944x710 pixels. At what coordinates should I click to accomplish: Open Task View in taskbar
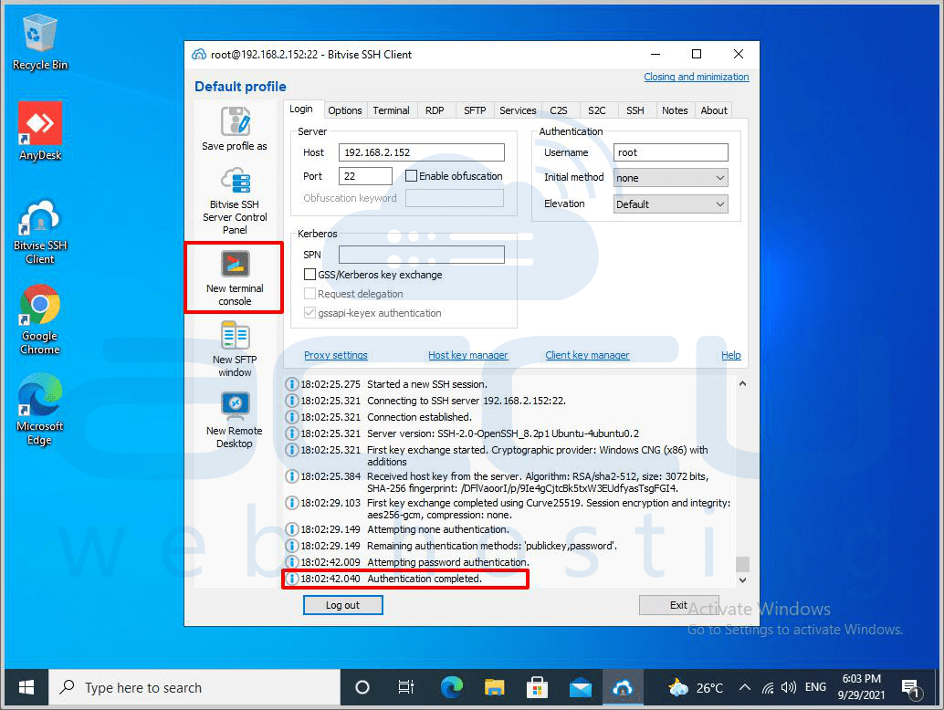(x=406, y=687)
